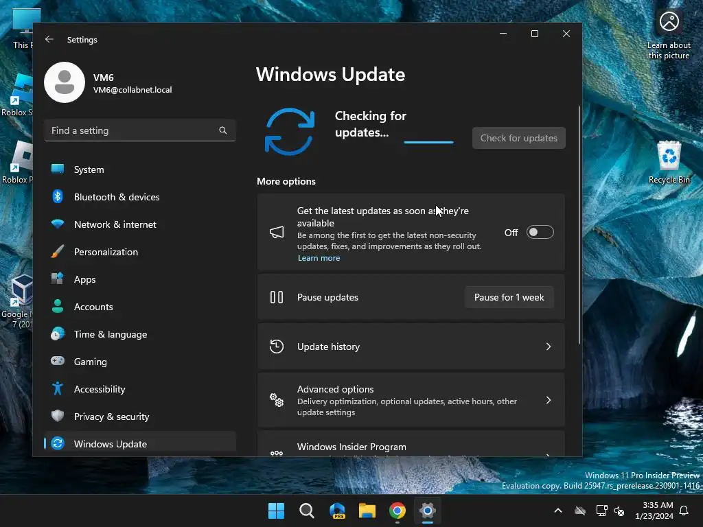Click the network display tray icon

(601, 511)
